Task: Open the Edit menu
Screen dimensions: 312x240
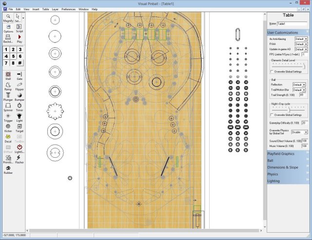Action: (18, 9)
